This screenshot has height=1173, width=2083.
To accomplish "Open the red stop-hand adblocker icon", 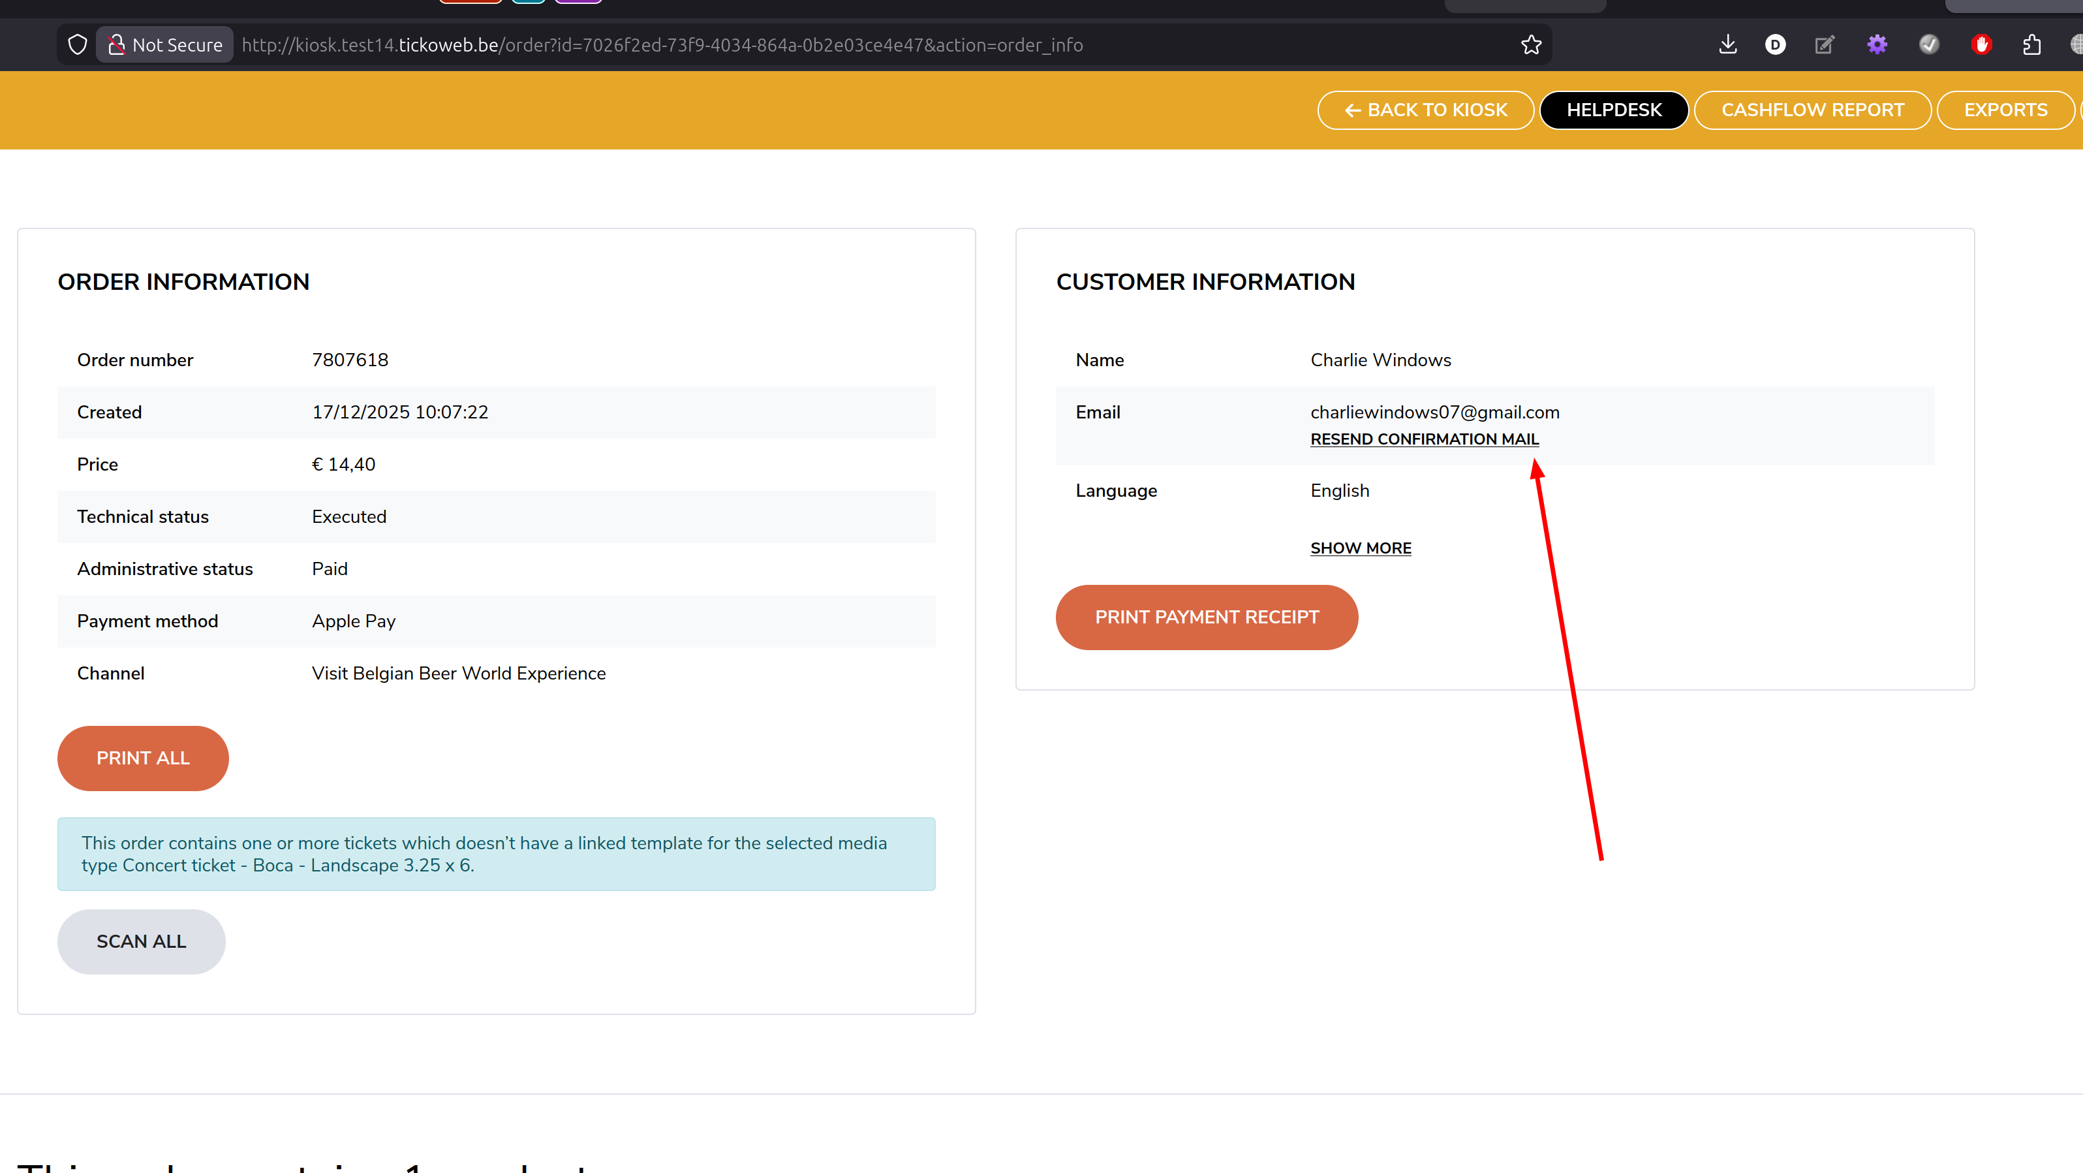I will point(1981,44).
